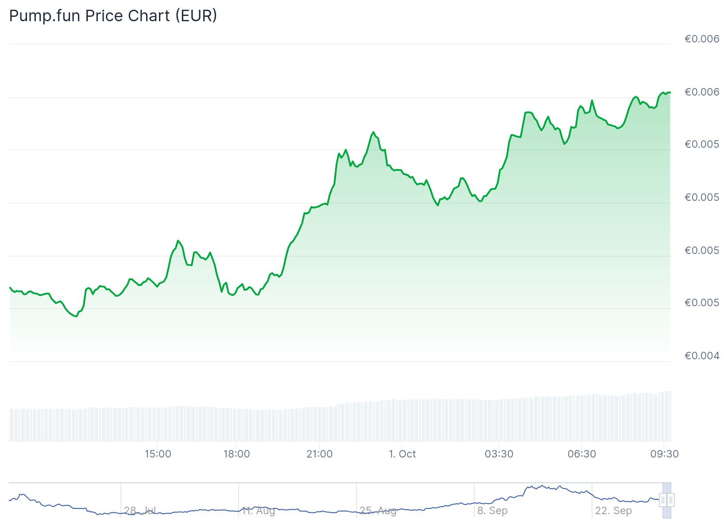Click the rightmost volume bar

point(670,416)
